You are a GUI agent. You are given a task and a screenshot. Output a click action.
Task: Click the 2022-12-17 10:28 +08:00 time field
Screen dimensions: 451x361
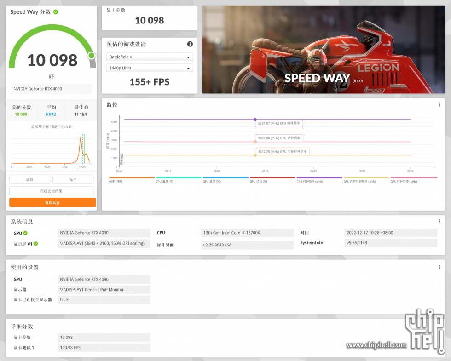click(x=391, y=233)
